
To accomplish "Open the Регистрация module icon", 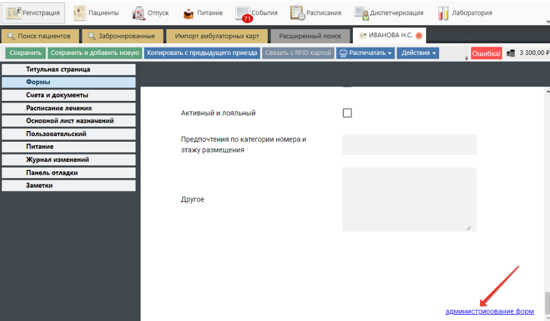I will (14, 13).
